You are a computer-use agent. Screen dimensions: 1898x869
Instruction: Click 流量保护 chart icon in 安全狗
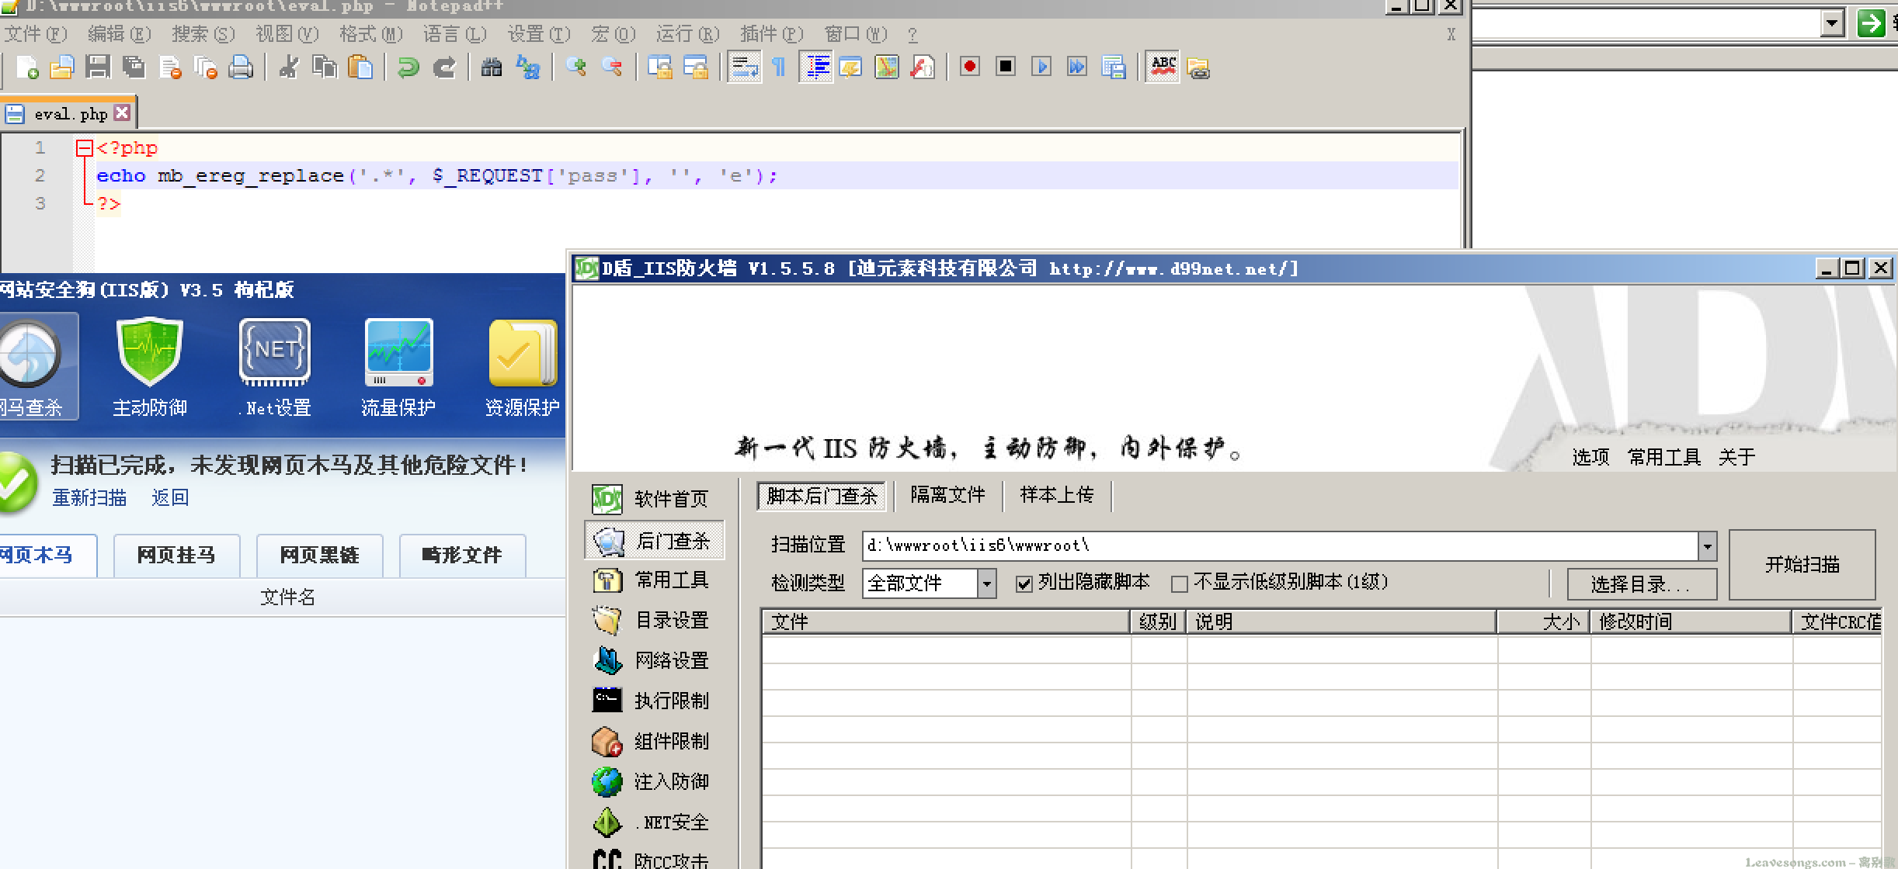pyautogui.click(x=398, y=367)
